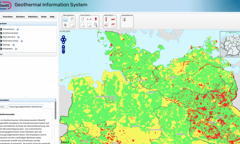Screen dimensions: 240x144
Task: Click the information panel scrollbar
Action: [55, 110]
